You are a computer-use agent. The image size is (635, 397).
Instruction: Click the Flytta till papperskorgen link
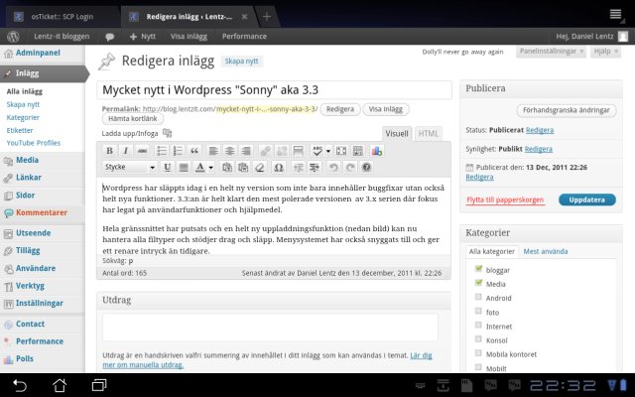point(506,199)
